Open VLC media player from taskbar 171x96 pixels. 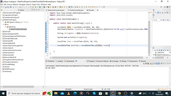click(69, 93)
